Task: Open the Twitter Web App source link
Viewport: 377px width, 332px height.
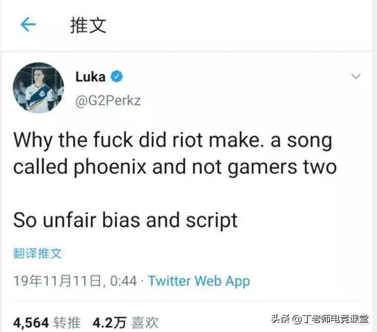Action: pyautogui.click(x=199, y=281)
